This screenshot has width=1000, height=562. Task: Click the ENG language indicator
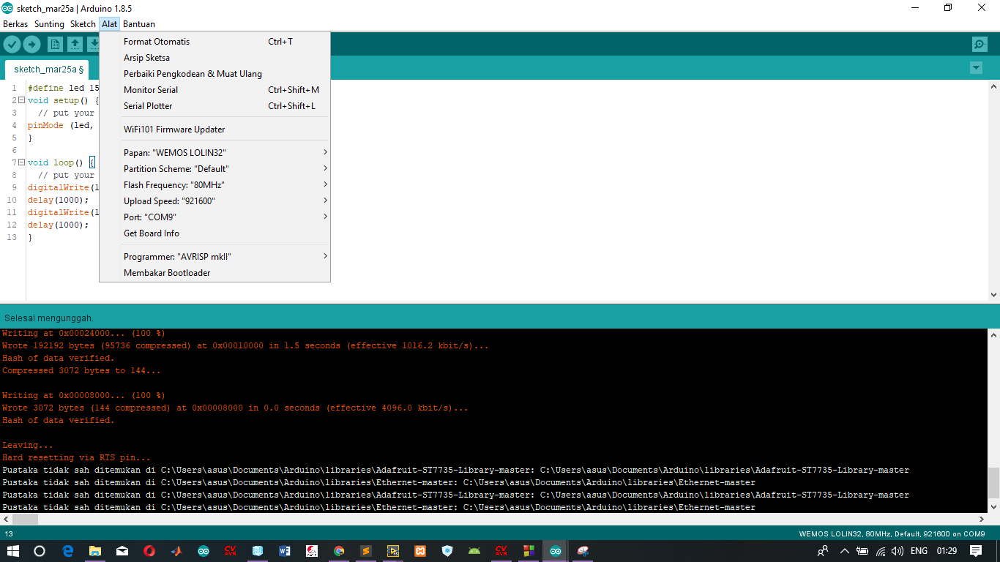[919, 551]
